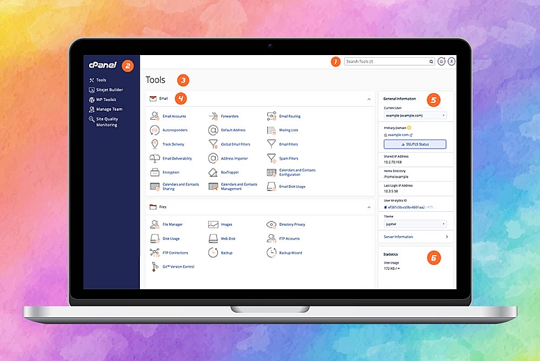Open the FTP Connections icon

click(x=154, y=253)
